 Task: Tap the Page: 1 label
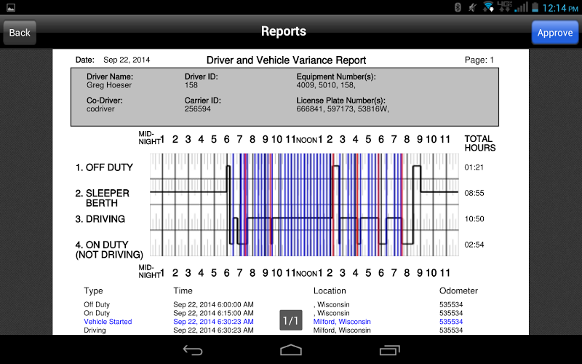[x=479, y=60]
